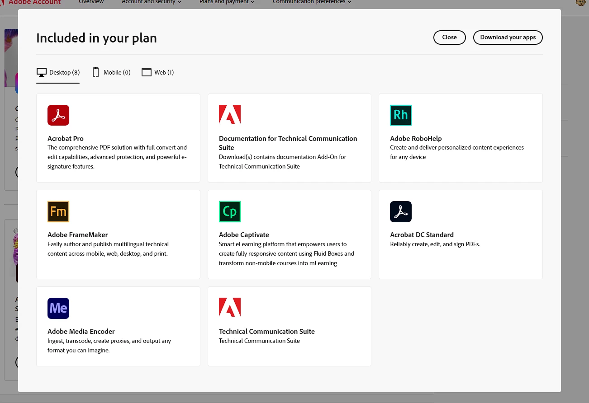Screen dimensions: 589x403
Task: Click the desktop monitor icon in Desktop tab
Action: (42, 72)
